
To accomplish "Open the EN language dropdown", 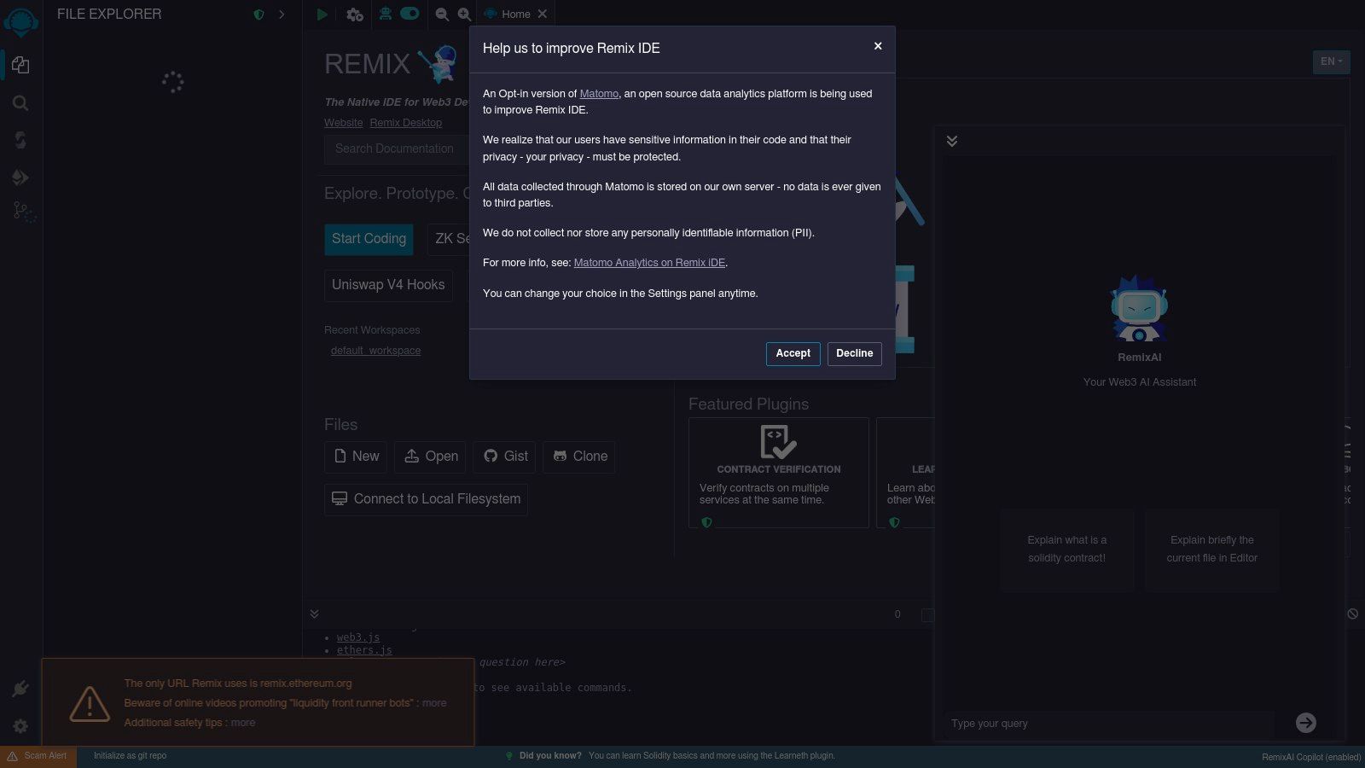I will coord(1331,61).
